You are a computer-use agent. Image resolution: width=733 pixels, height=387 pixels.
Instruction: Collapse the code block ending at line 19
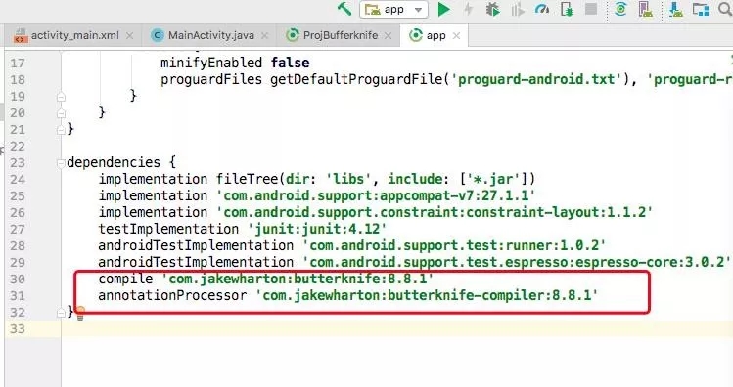(x=61, y=97)
